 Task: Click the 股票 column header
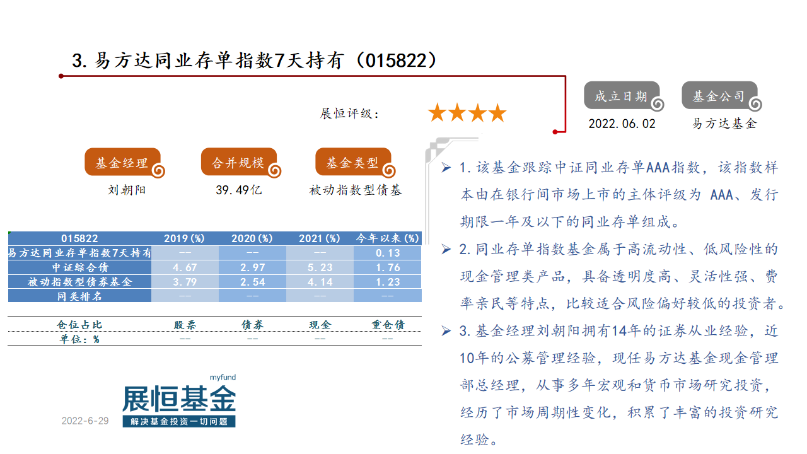(185, 325)
